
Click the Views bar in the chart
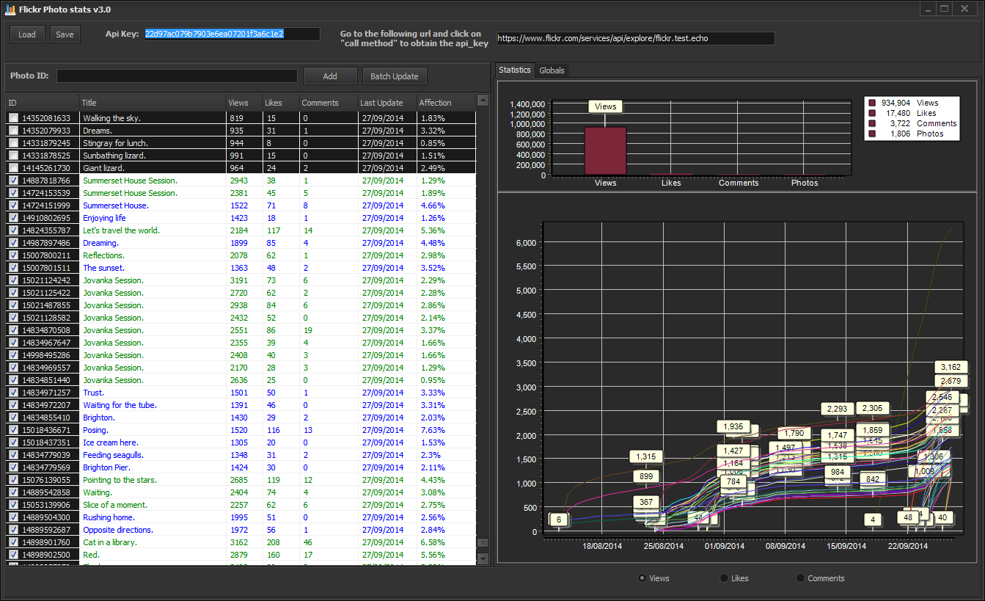tap(605, 151)
